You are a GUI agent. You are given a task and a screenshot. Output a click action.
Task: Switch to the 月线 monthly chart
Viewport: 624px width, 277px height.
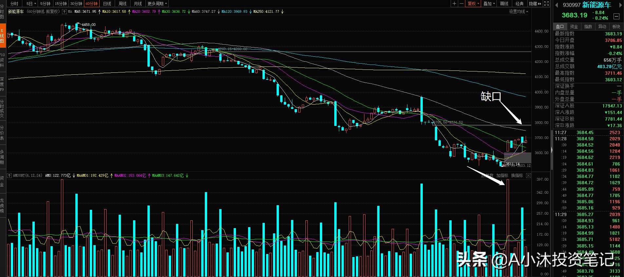tap(138, 4)
